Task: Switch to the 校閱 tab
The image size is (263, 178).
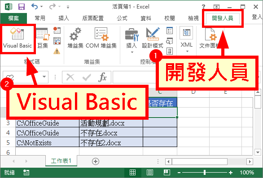Action: (x=170, y=18)
